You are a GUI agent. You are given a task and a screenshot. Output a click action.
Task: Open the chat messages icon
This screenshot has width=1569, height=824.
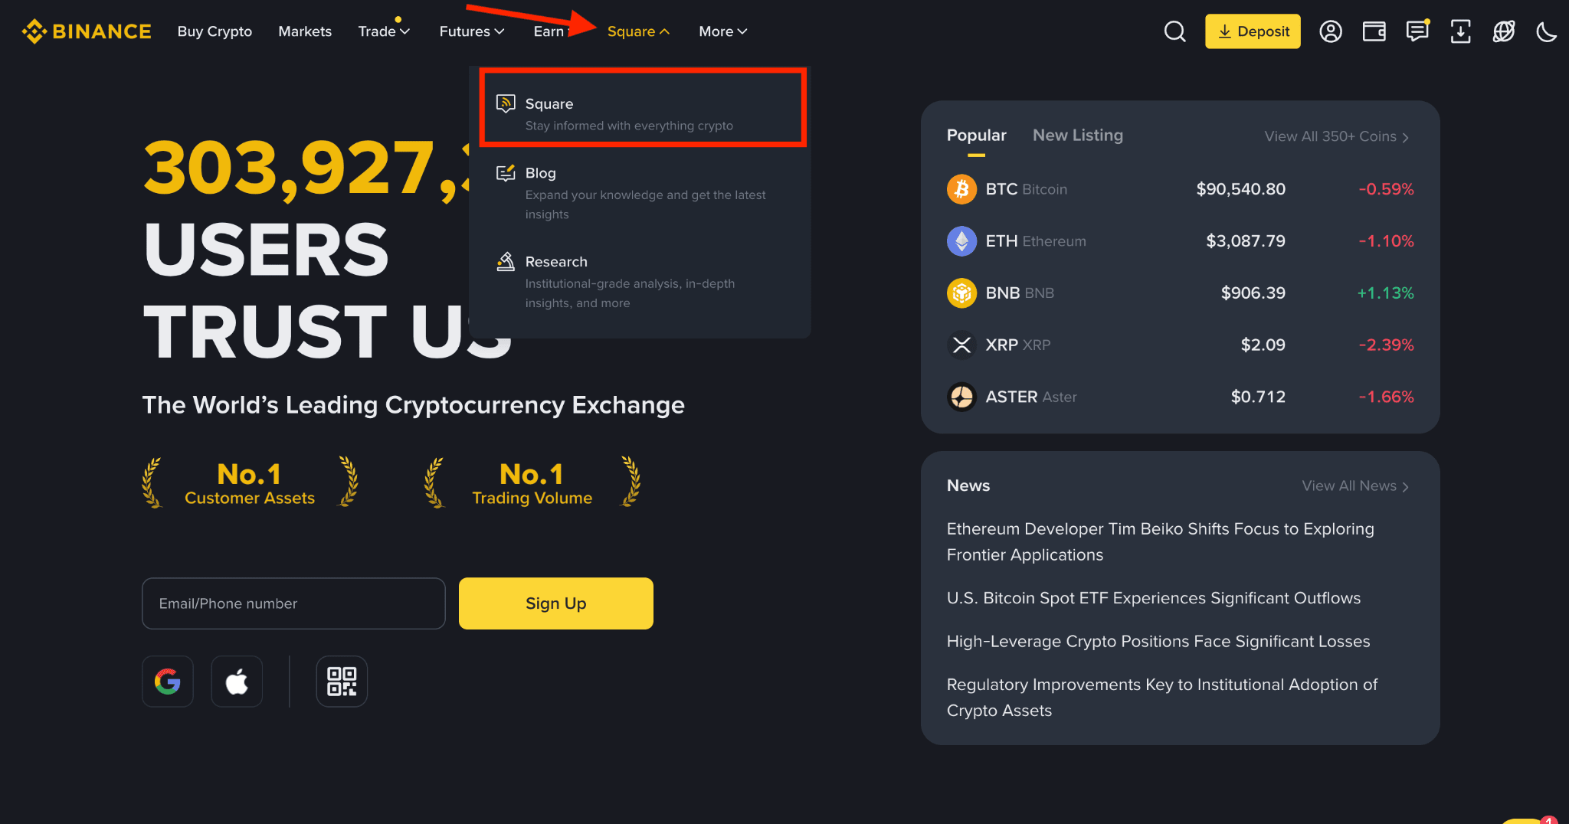click(x=1417, y=31)
